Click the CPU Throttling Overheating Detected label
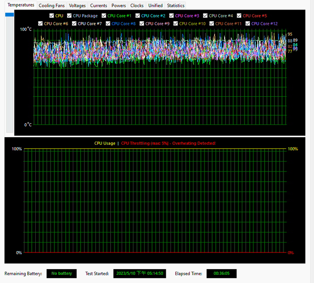Screen dimensions: 314x283 (x=168, y=143)
